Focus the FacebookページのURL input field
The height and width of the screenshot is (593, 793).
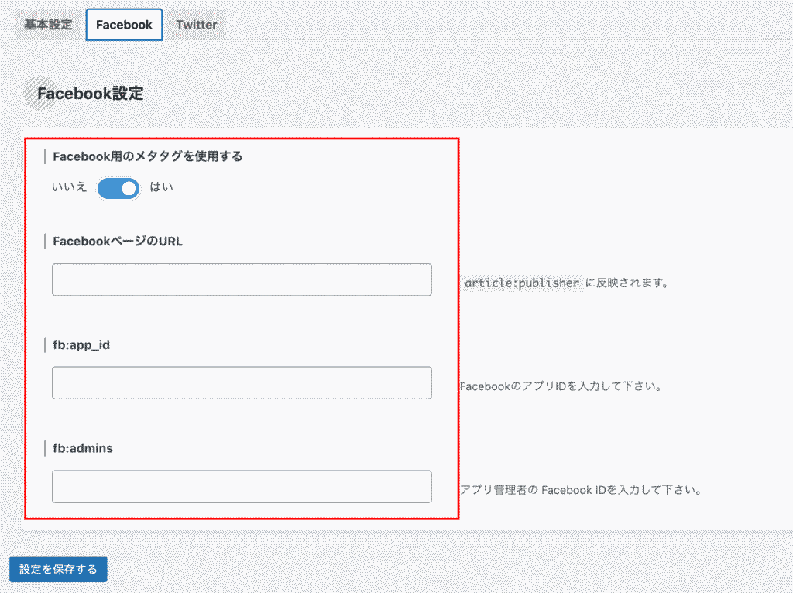click(242, 279)
